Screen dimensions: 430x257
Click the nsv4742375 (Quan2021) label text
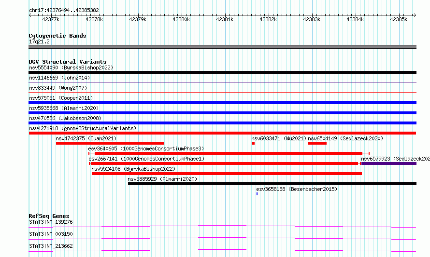86,138
